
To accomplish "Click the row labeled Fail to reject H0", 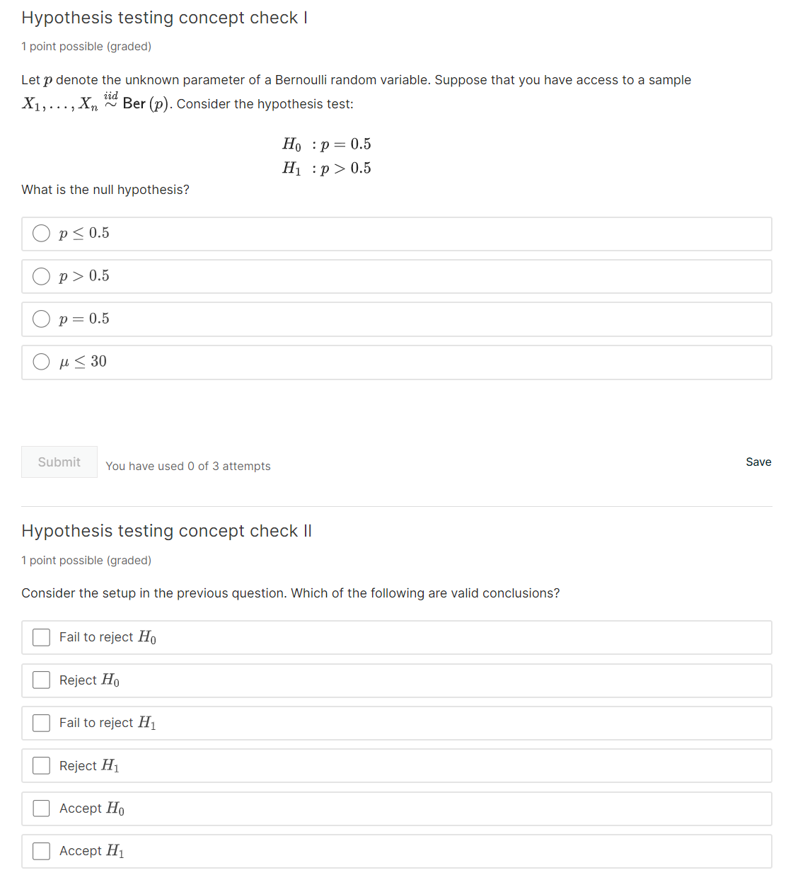I will click(x=396, y=637).
